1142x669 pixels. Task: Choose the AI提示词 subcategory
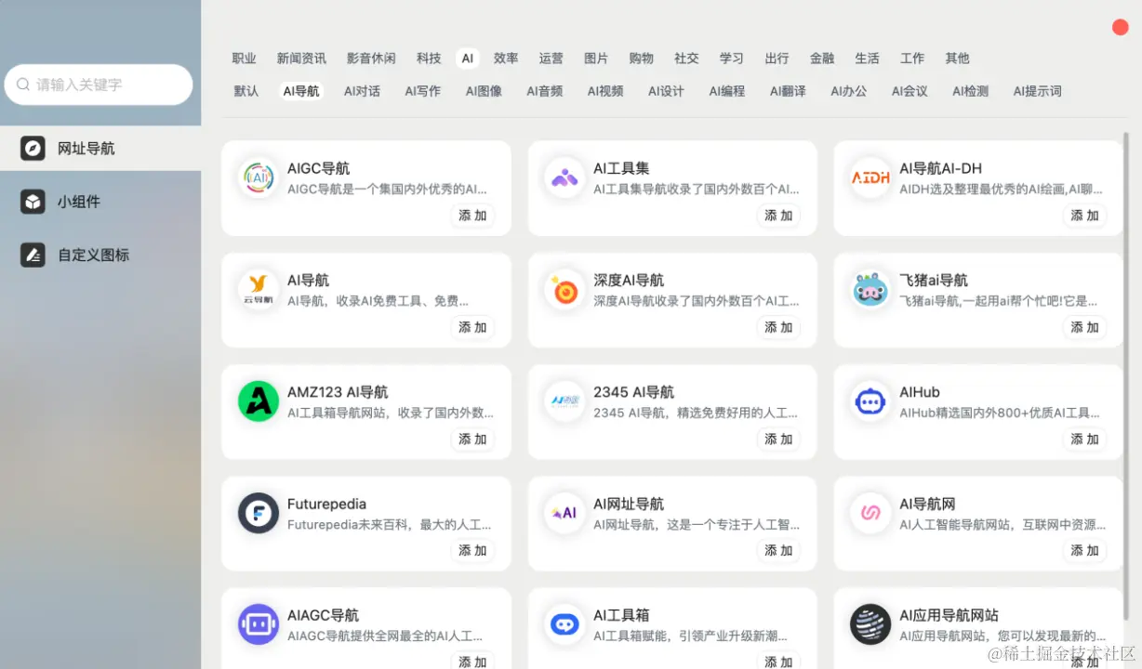click(1037, 91)
